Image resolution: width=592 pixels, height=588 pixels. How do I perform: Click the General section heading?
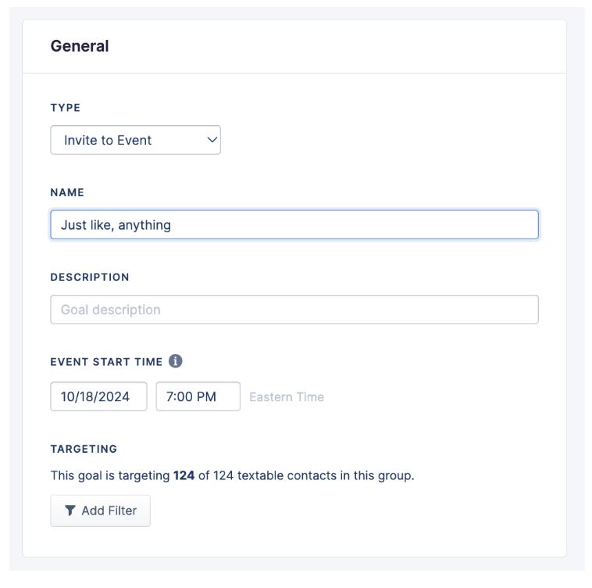click(80, 46)
